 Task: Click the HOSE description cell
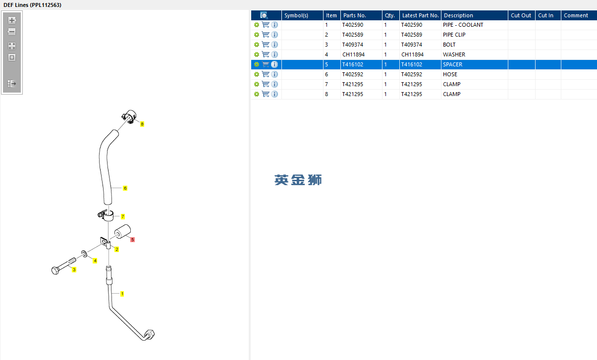click(x=475, y=74)
